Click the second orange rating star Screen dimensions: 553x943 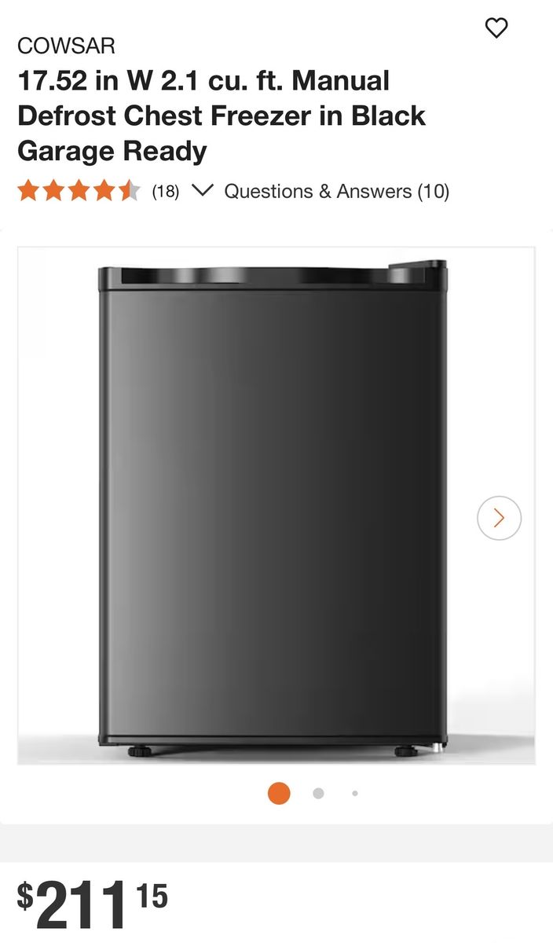pos(53,191)
